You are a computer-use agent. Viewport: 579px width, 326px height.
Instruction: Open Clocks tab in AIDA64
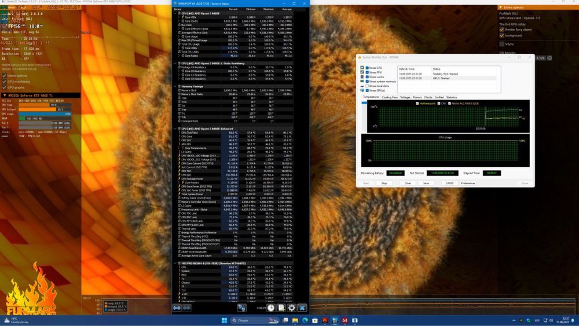click(x=428, y=97)
